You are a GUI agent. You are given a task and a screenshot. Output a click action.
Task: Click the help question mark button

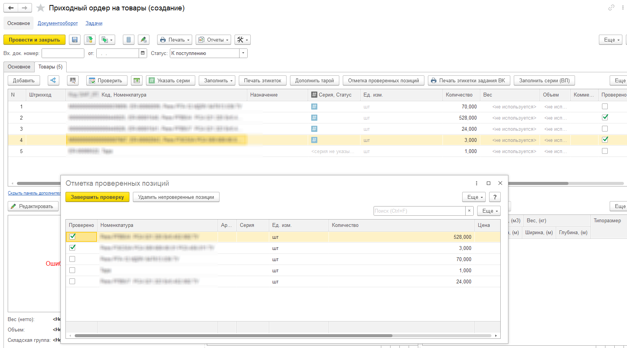(x=495, y=197)
